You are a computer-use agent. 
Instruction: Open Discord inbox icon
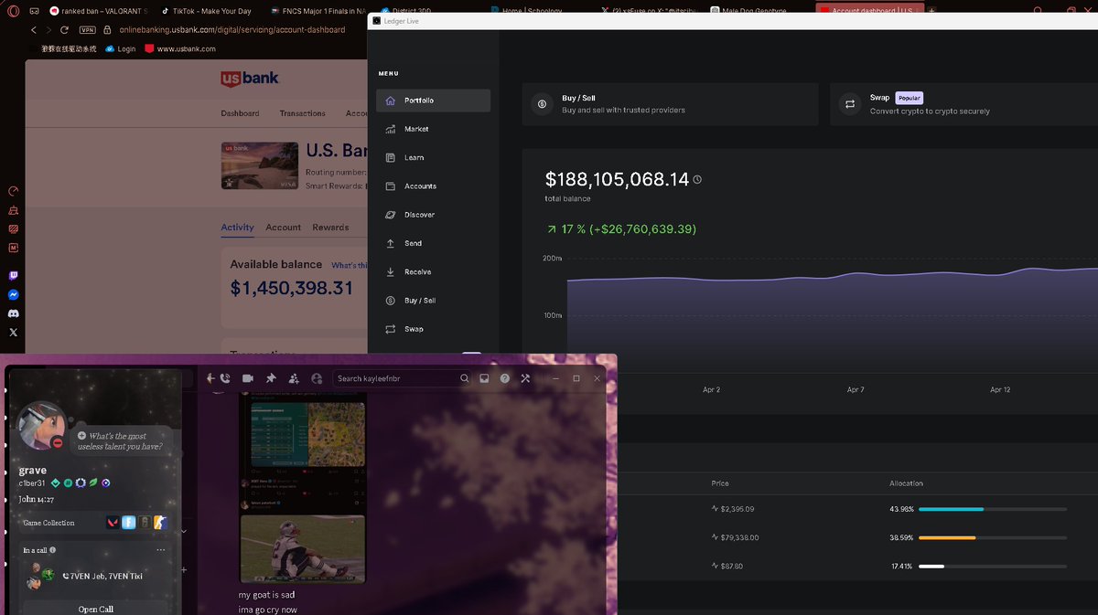(484, 378)
